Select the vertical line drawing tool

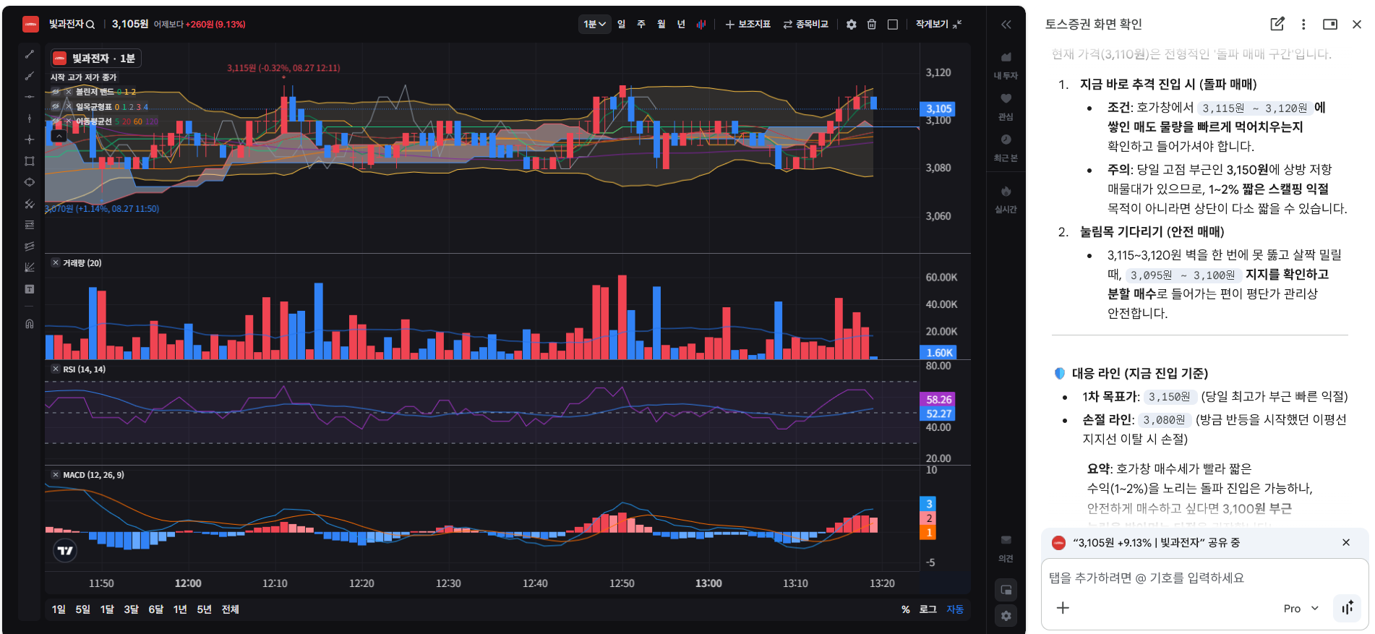pos(30,118)
